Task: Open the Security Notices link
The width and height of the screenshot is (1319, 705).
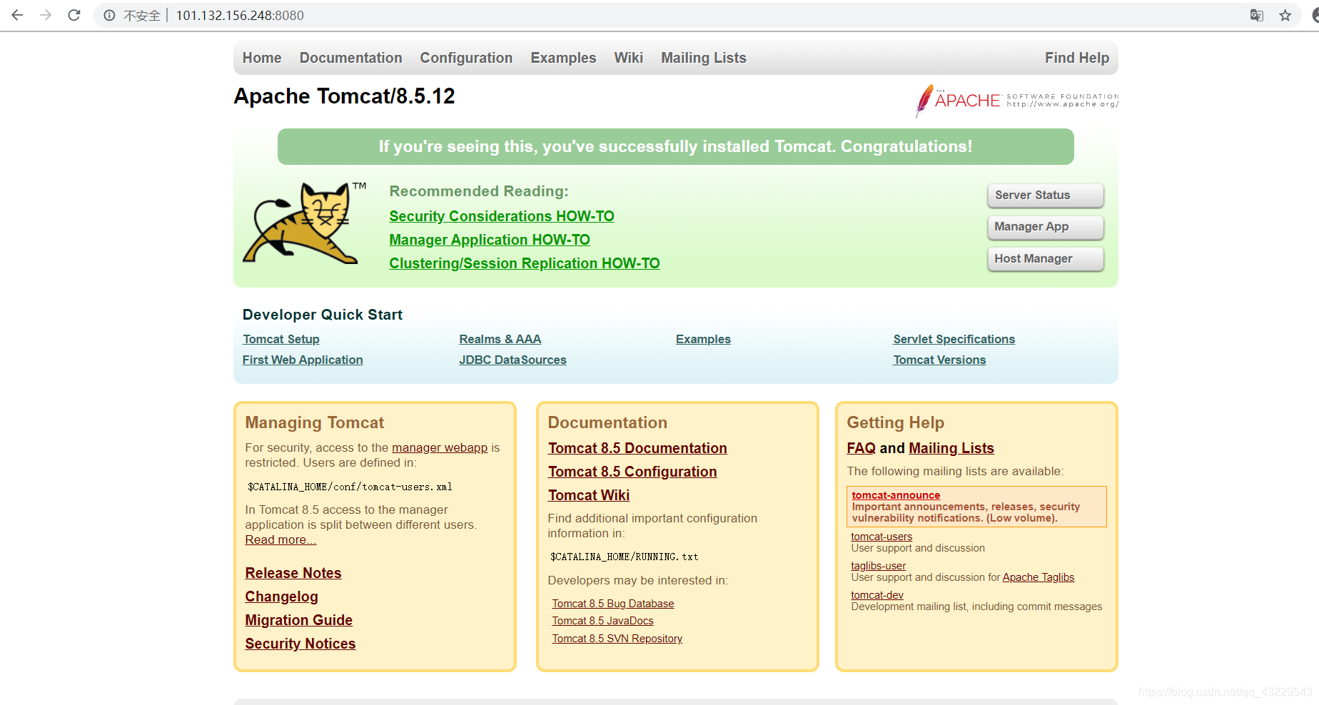Action: (x=300, y=644)
